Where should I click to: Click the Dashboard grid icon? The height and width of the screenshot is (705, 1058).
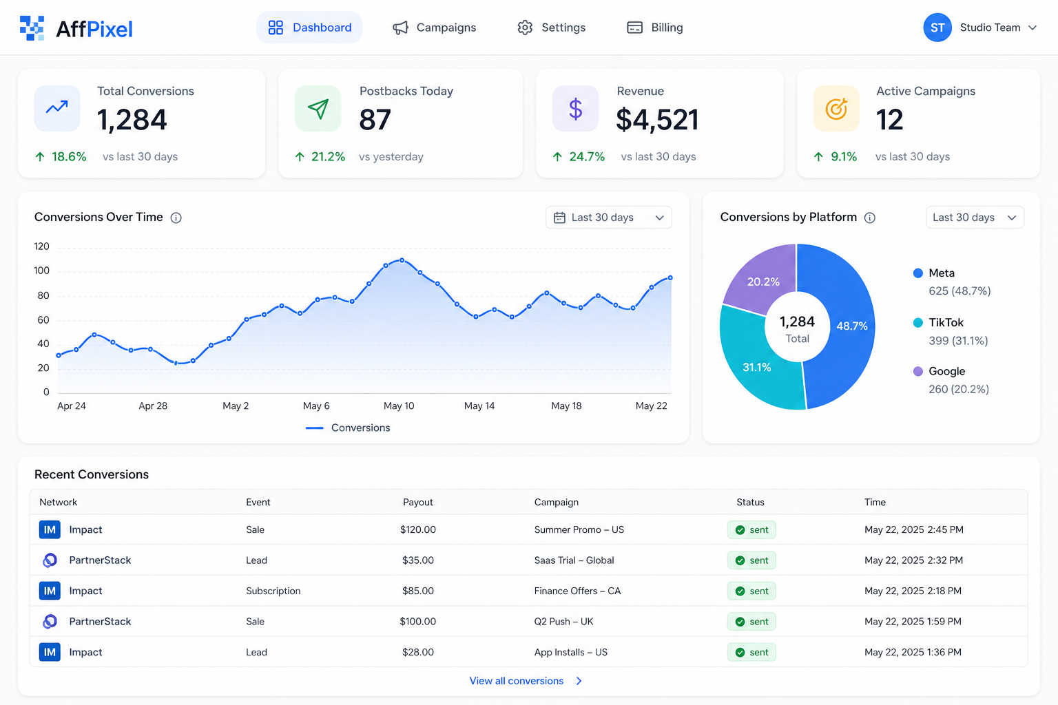point(276,28)
